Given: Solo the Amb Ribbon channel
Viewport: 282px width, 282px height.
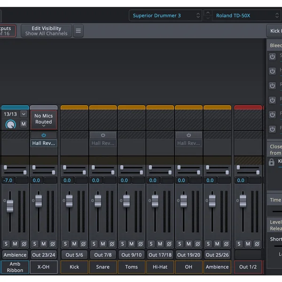Looking at the screenshot, I should (6, 244).
